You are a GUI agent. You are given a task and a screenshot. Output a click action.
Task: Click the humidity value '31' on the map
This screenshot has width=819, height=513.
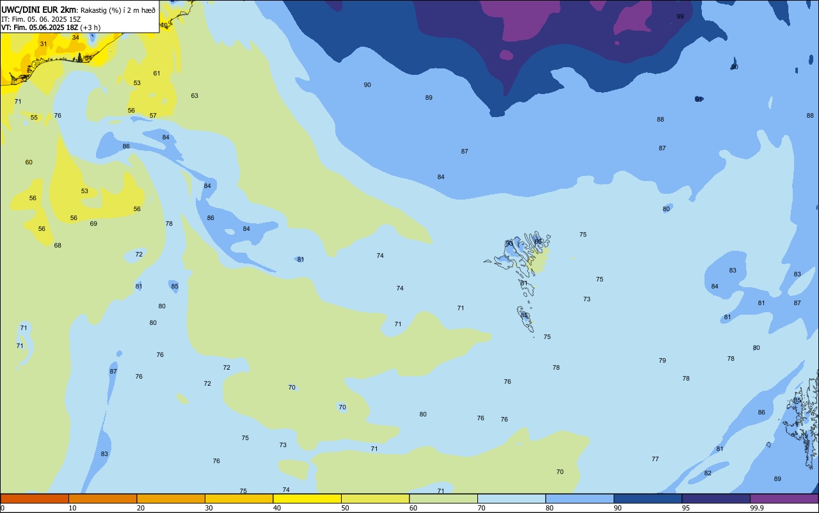pyautogui.click(x=44, y=44)
